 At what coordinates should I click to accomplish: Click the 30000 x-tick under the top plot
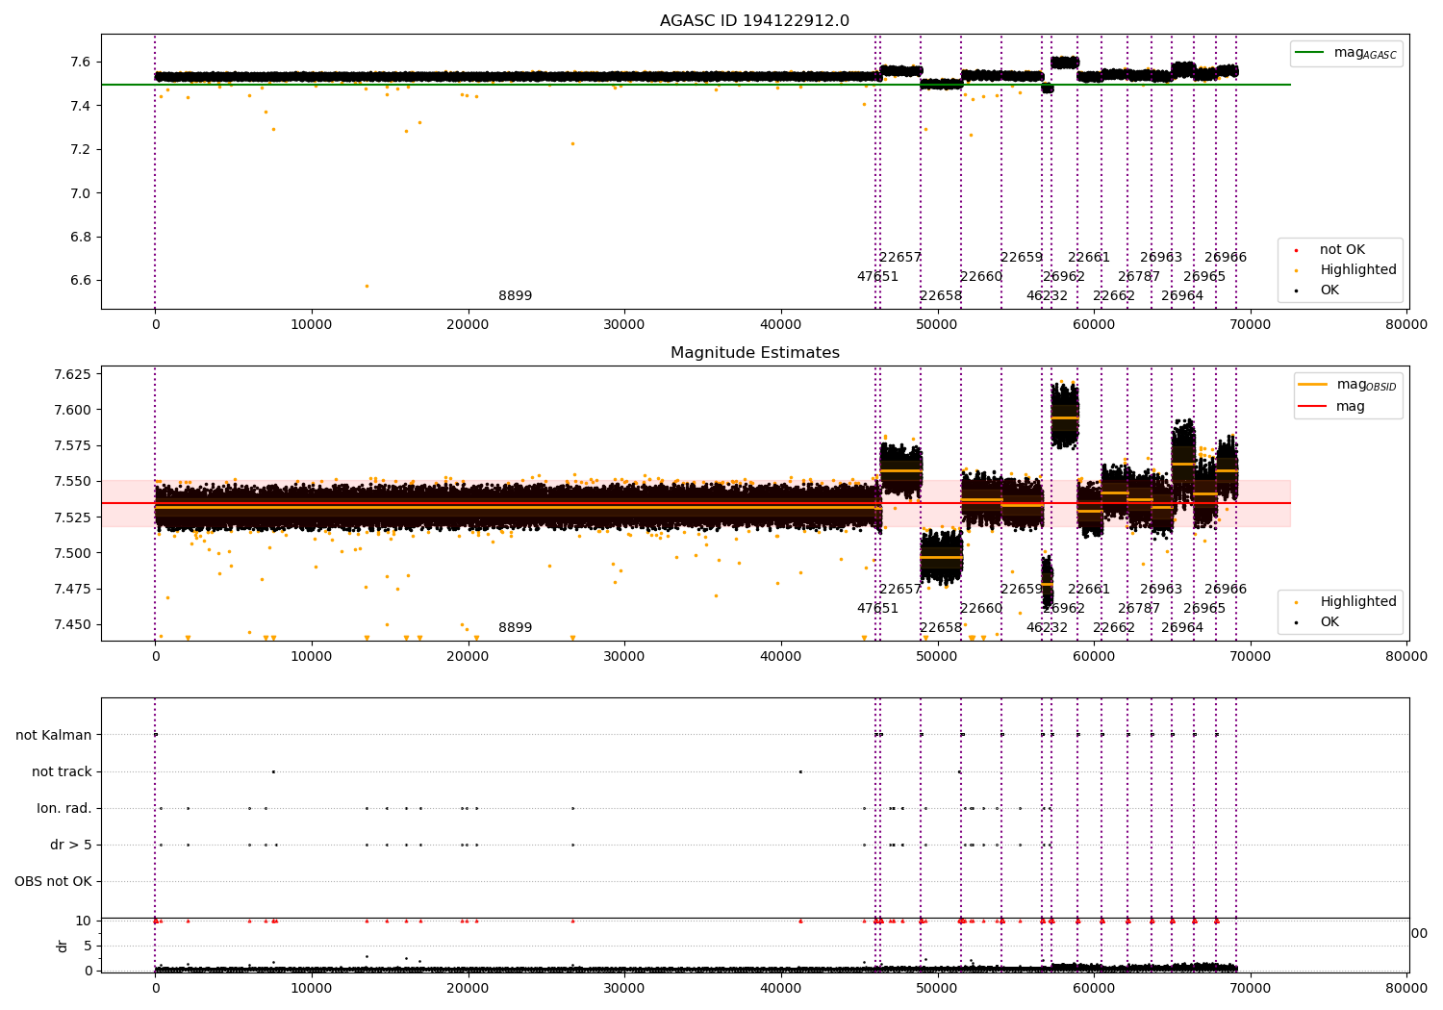point(624,324)
